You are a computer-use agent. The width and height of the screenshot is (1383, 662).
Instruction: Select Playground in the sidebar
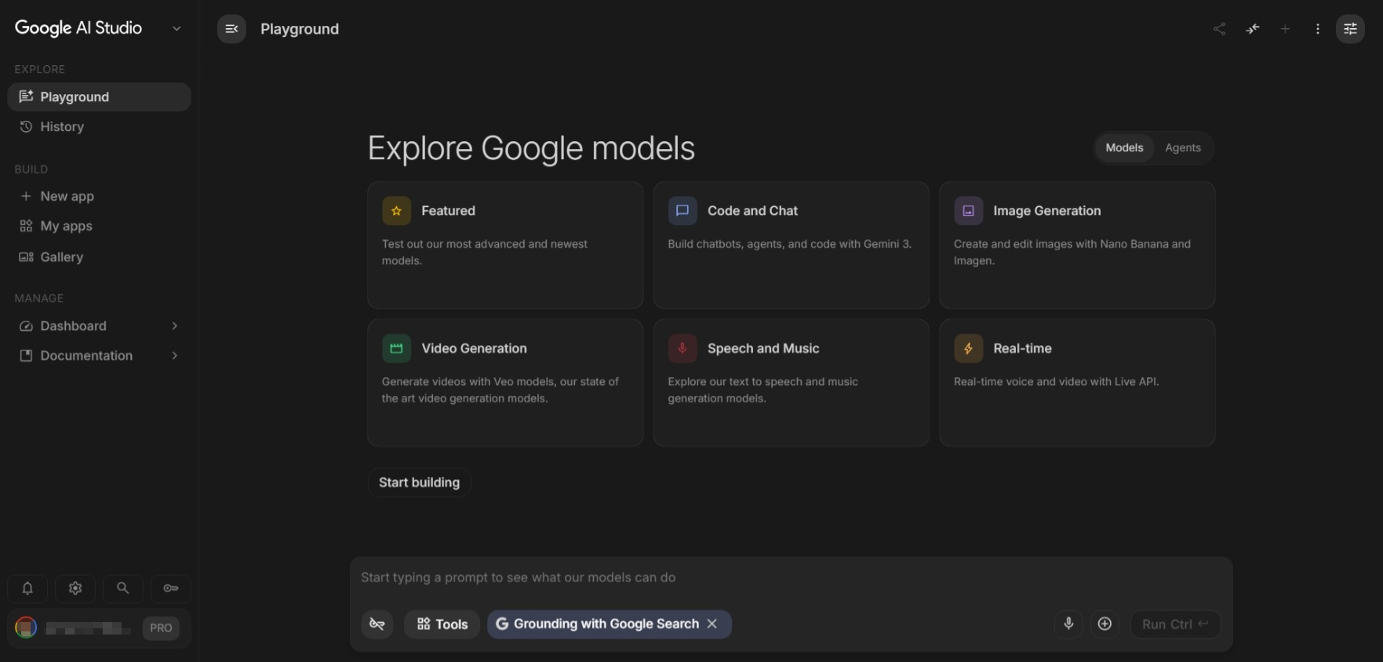coord(99,97)
